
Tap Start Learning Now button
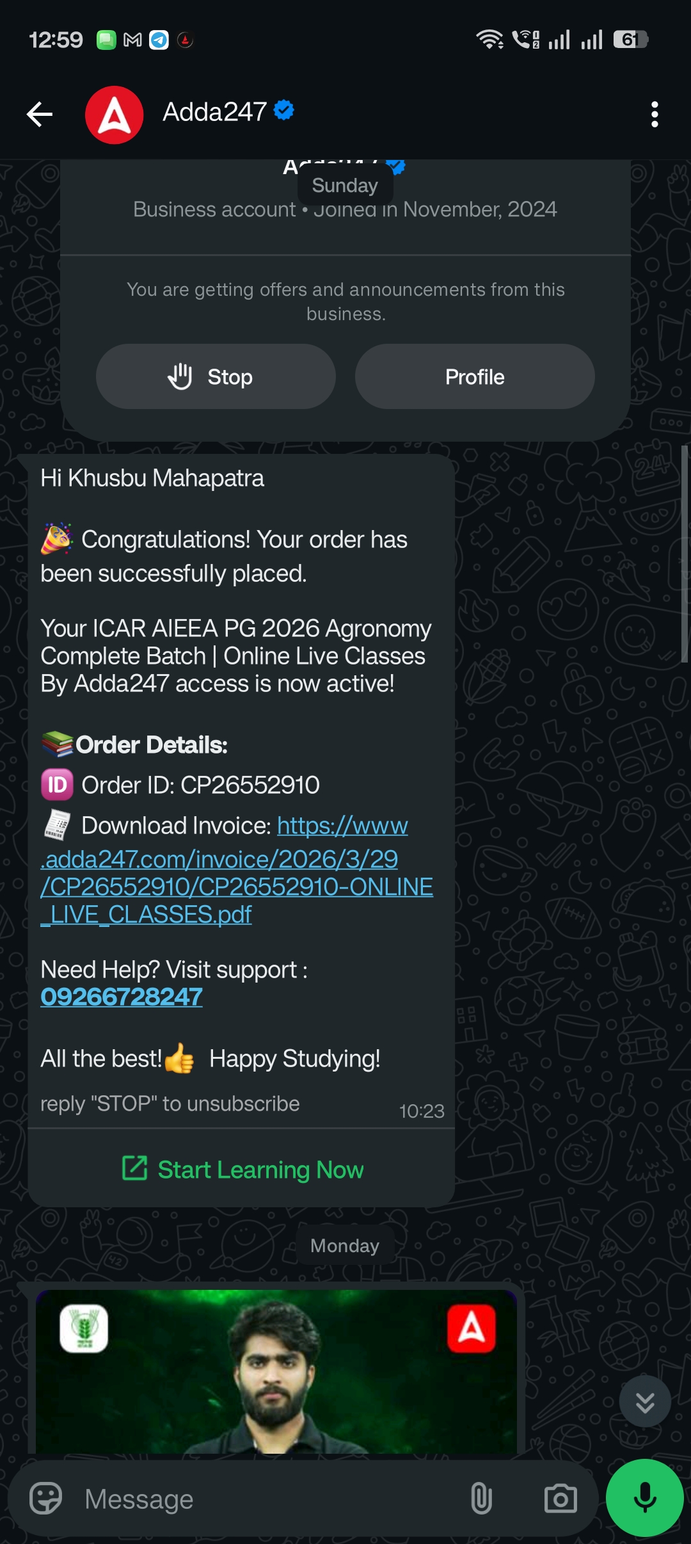(x=242, y=1170)
